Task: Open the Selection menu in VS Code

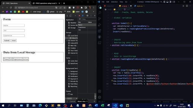Action: point(114,2)
